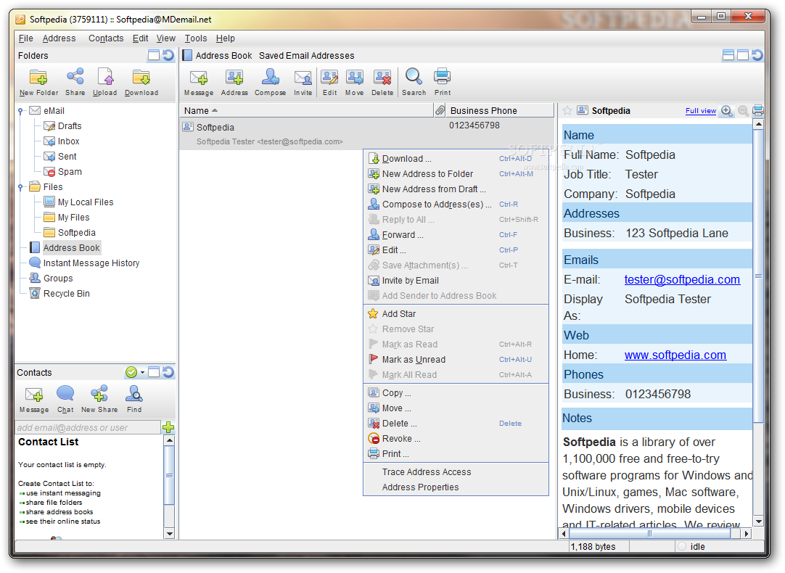Click the refresh icon in Folders header
The width and height of the screenshot is (785, 573).
pos(169,55)
